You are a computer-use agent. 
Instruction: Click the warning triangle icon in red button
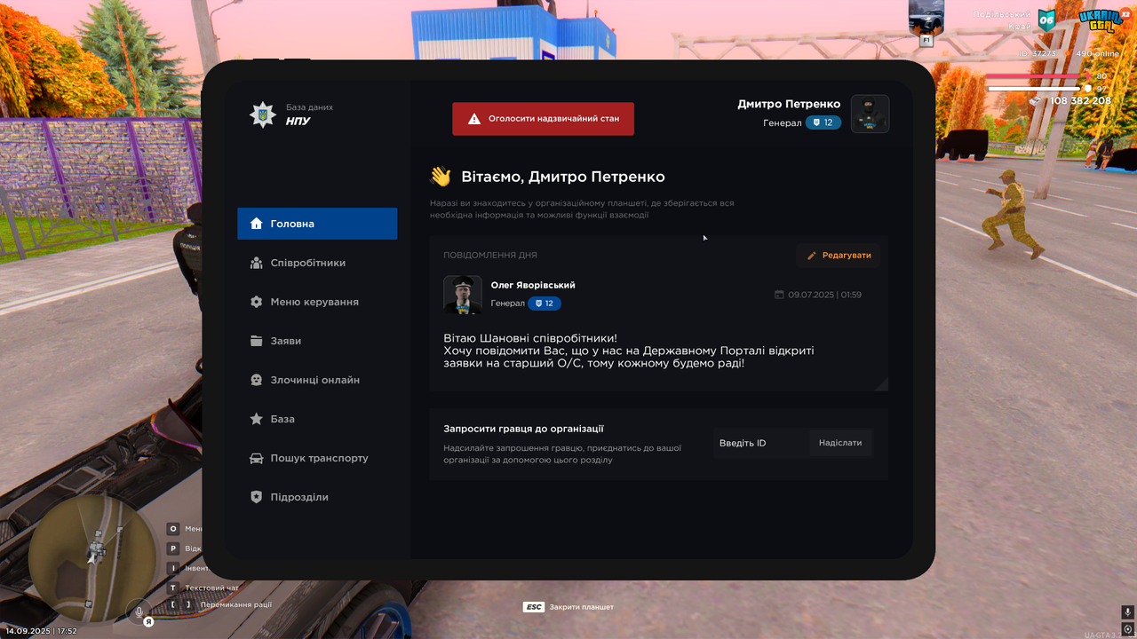[474, 119]
